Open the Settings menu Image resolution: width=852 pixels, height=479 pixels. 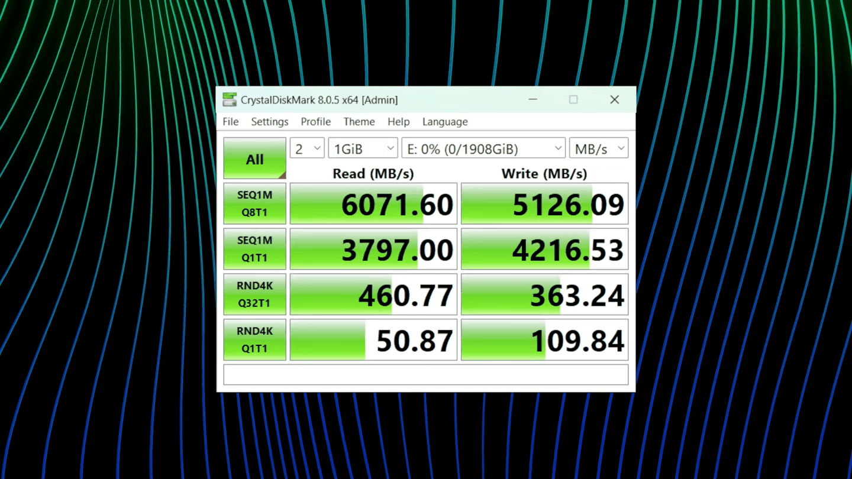tap(269, 122)
